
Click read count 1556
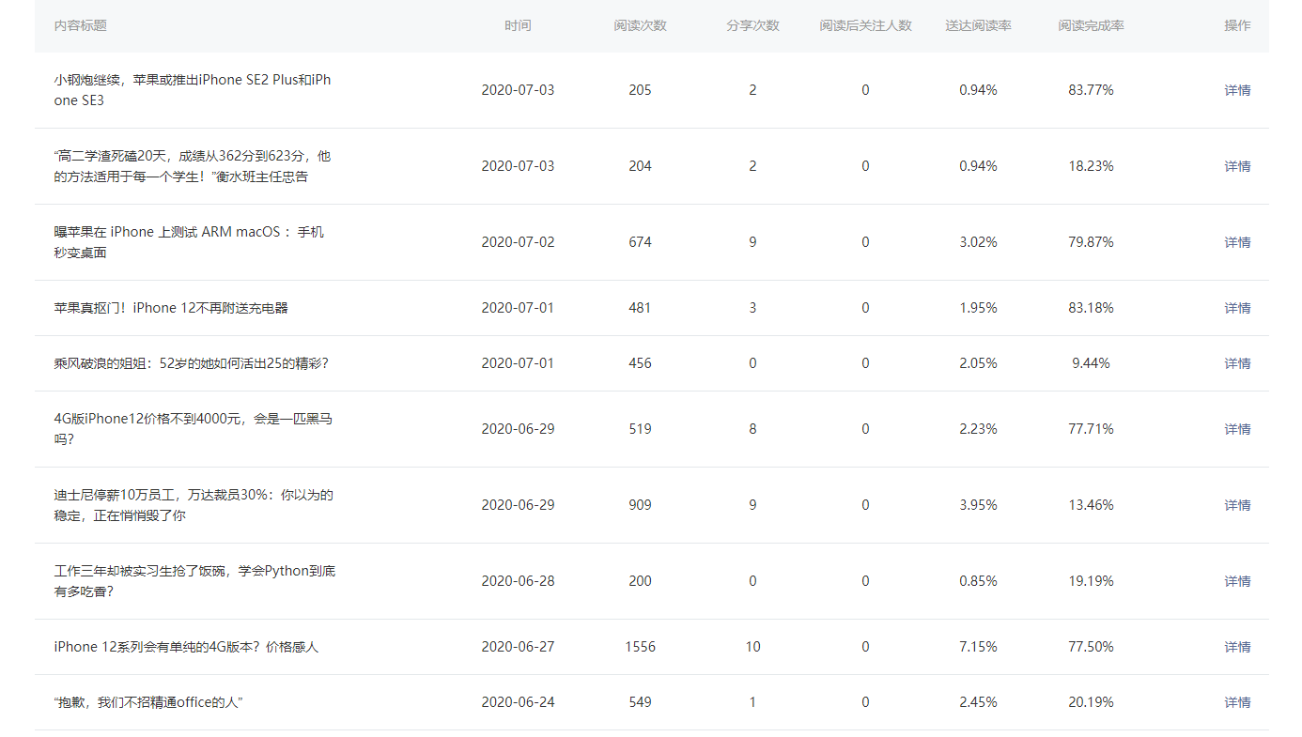click(x=641, y=647)
